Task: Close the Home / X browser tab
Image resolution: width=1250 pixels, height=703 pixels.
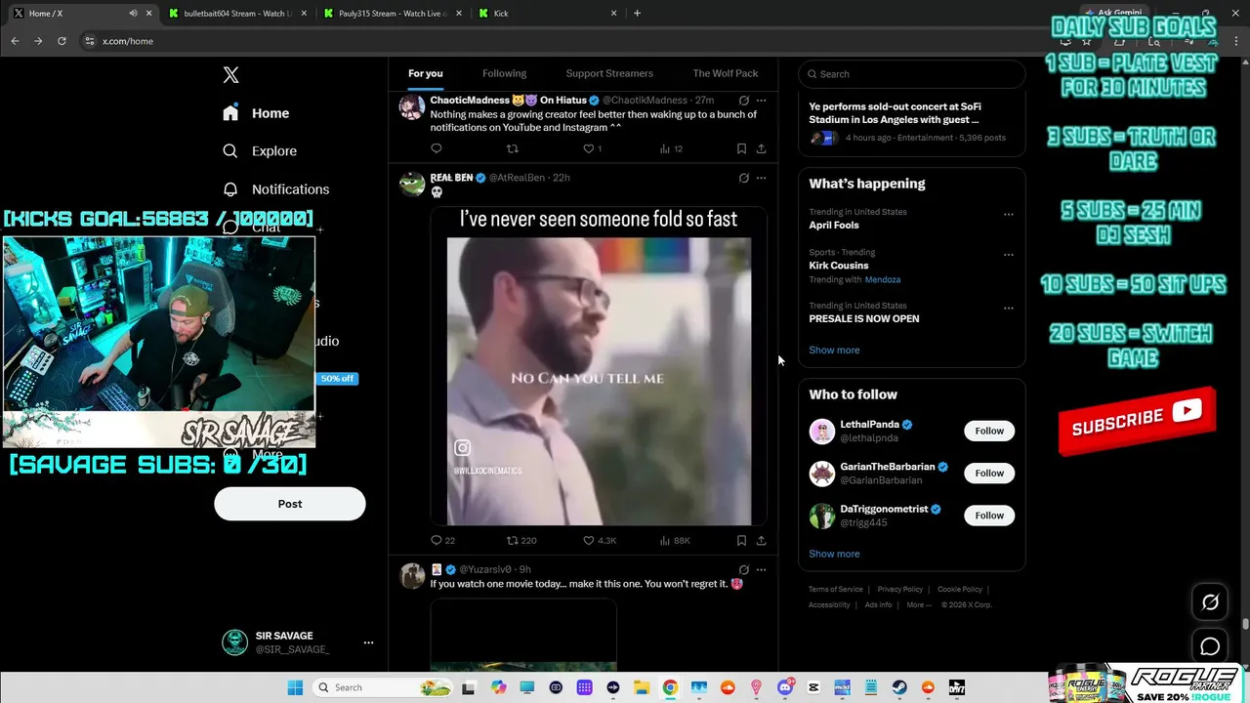Action: [149, 14]
